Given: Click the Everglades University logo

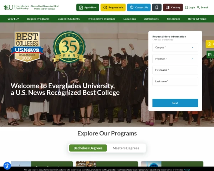Looking at the screenshot, I should coord(16,7).
